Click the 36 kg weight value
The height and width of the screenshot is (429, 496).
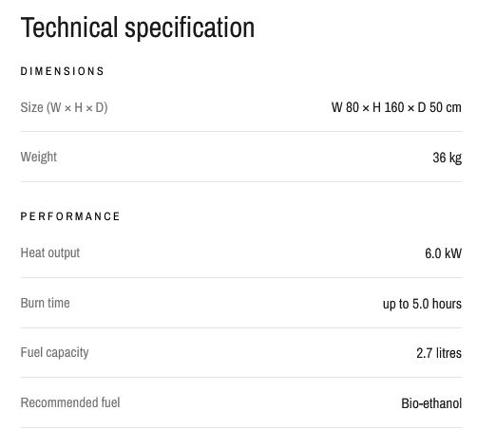(448, 158)
